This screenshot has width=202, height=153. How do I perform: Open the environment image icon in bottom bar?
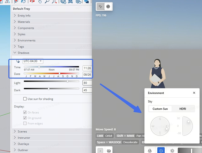161,151
